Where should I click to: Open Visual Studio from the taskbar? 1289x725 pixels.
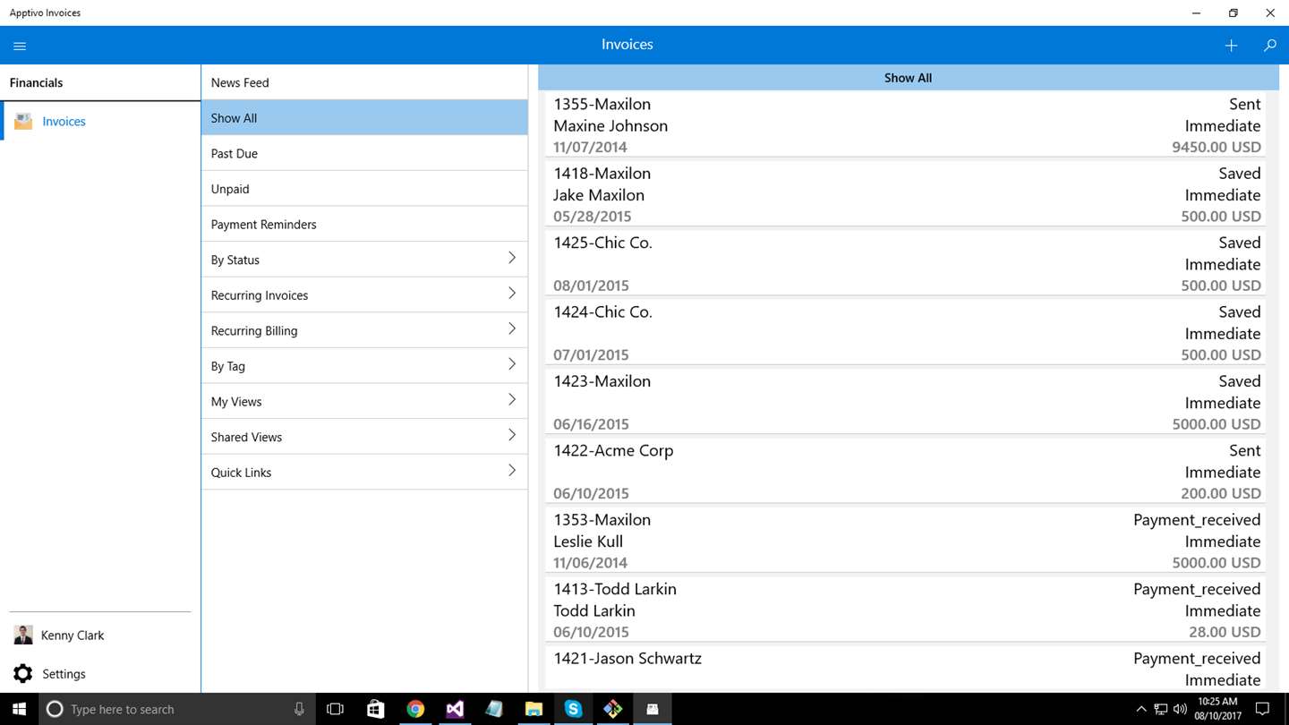click(455, 709)
